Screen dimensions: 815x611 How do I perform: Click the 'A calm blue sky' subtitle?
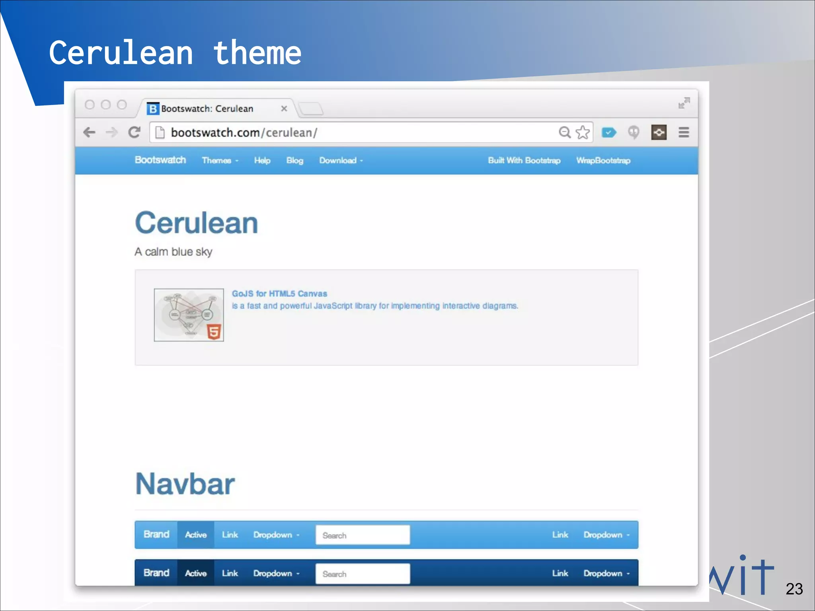pos(174,252)
